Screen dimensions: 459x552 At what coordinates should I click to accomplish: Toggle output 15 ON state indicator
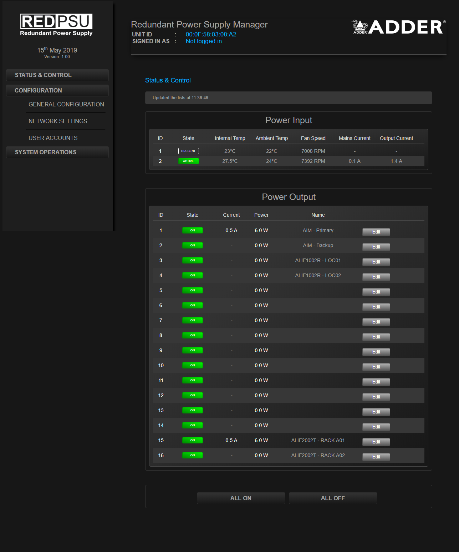[192, 440]
